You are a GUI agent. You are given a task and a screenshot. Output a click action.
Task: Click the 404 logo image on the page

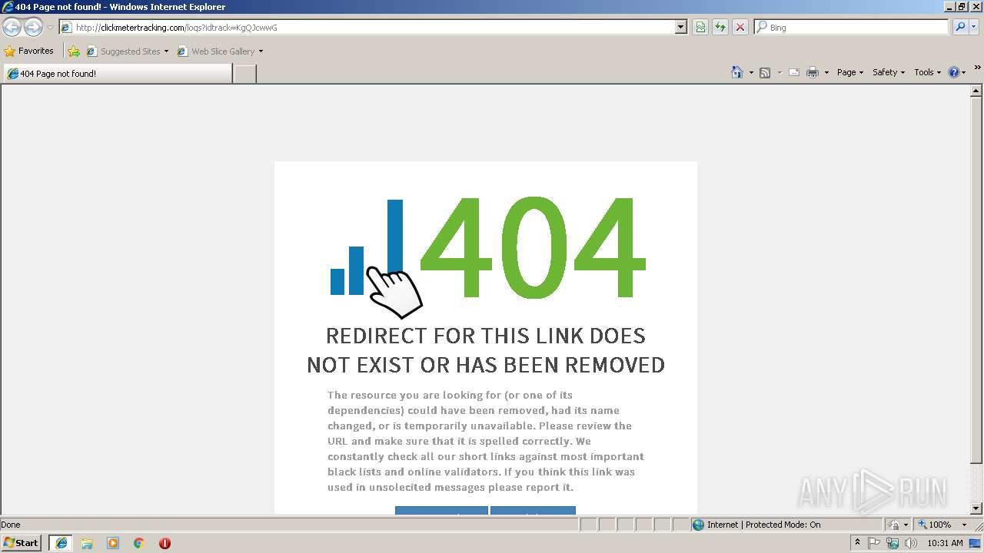coord(487,256)
